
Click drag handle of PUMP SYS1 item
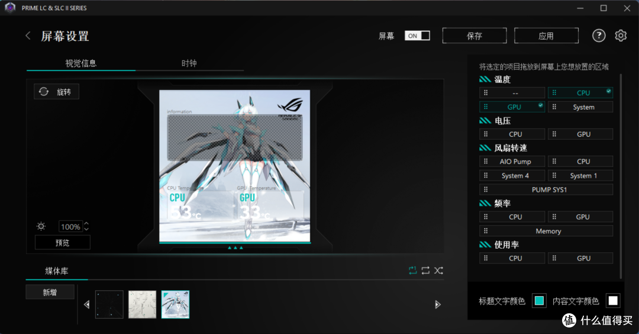[x=485, y=190]
